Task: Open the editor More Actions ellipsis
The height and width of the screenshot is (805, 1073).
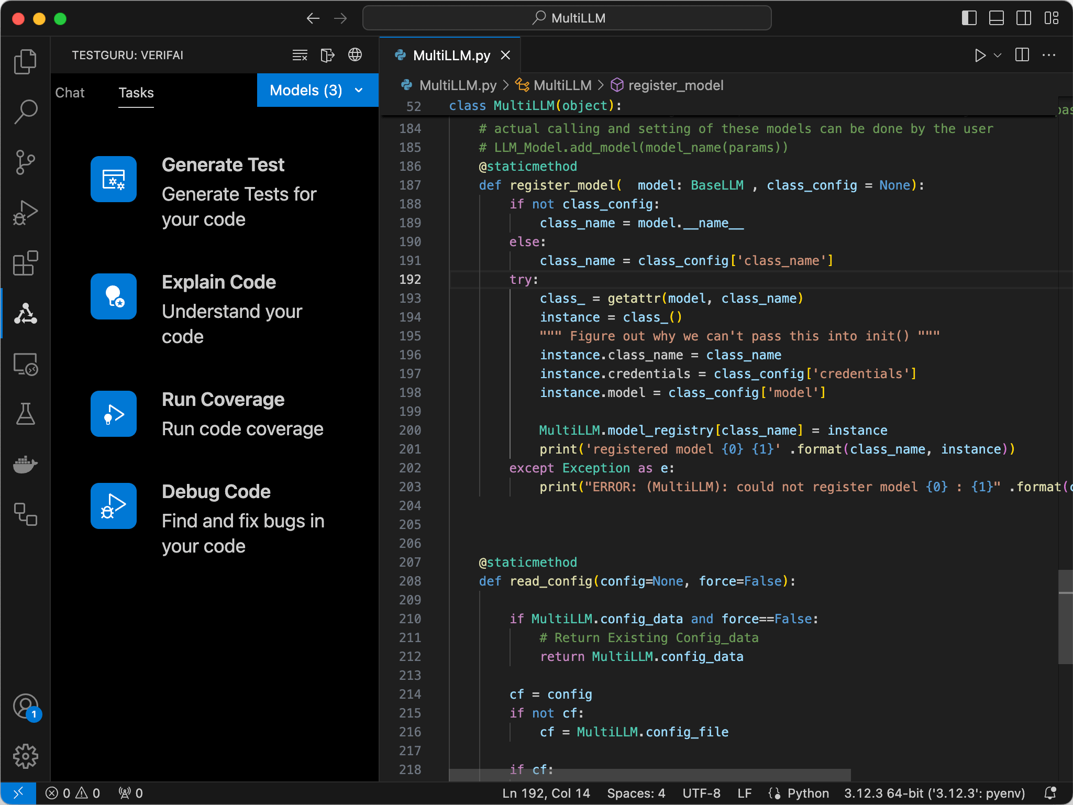Action: click(1049, 55)
